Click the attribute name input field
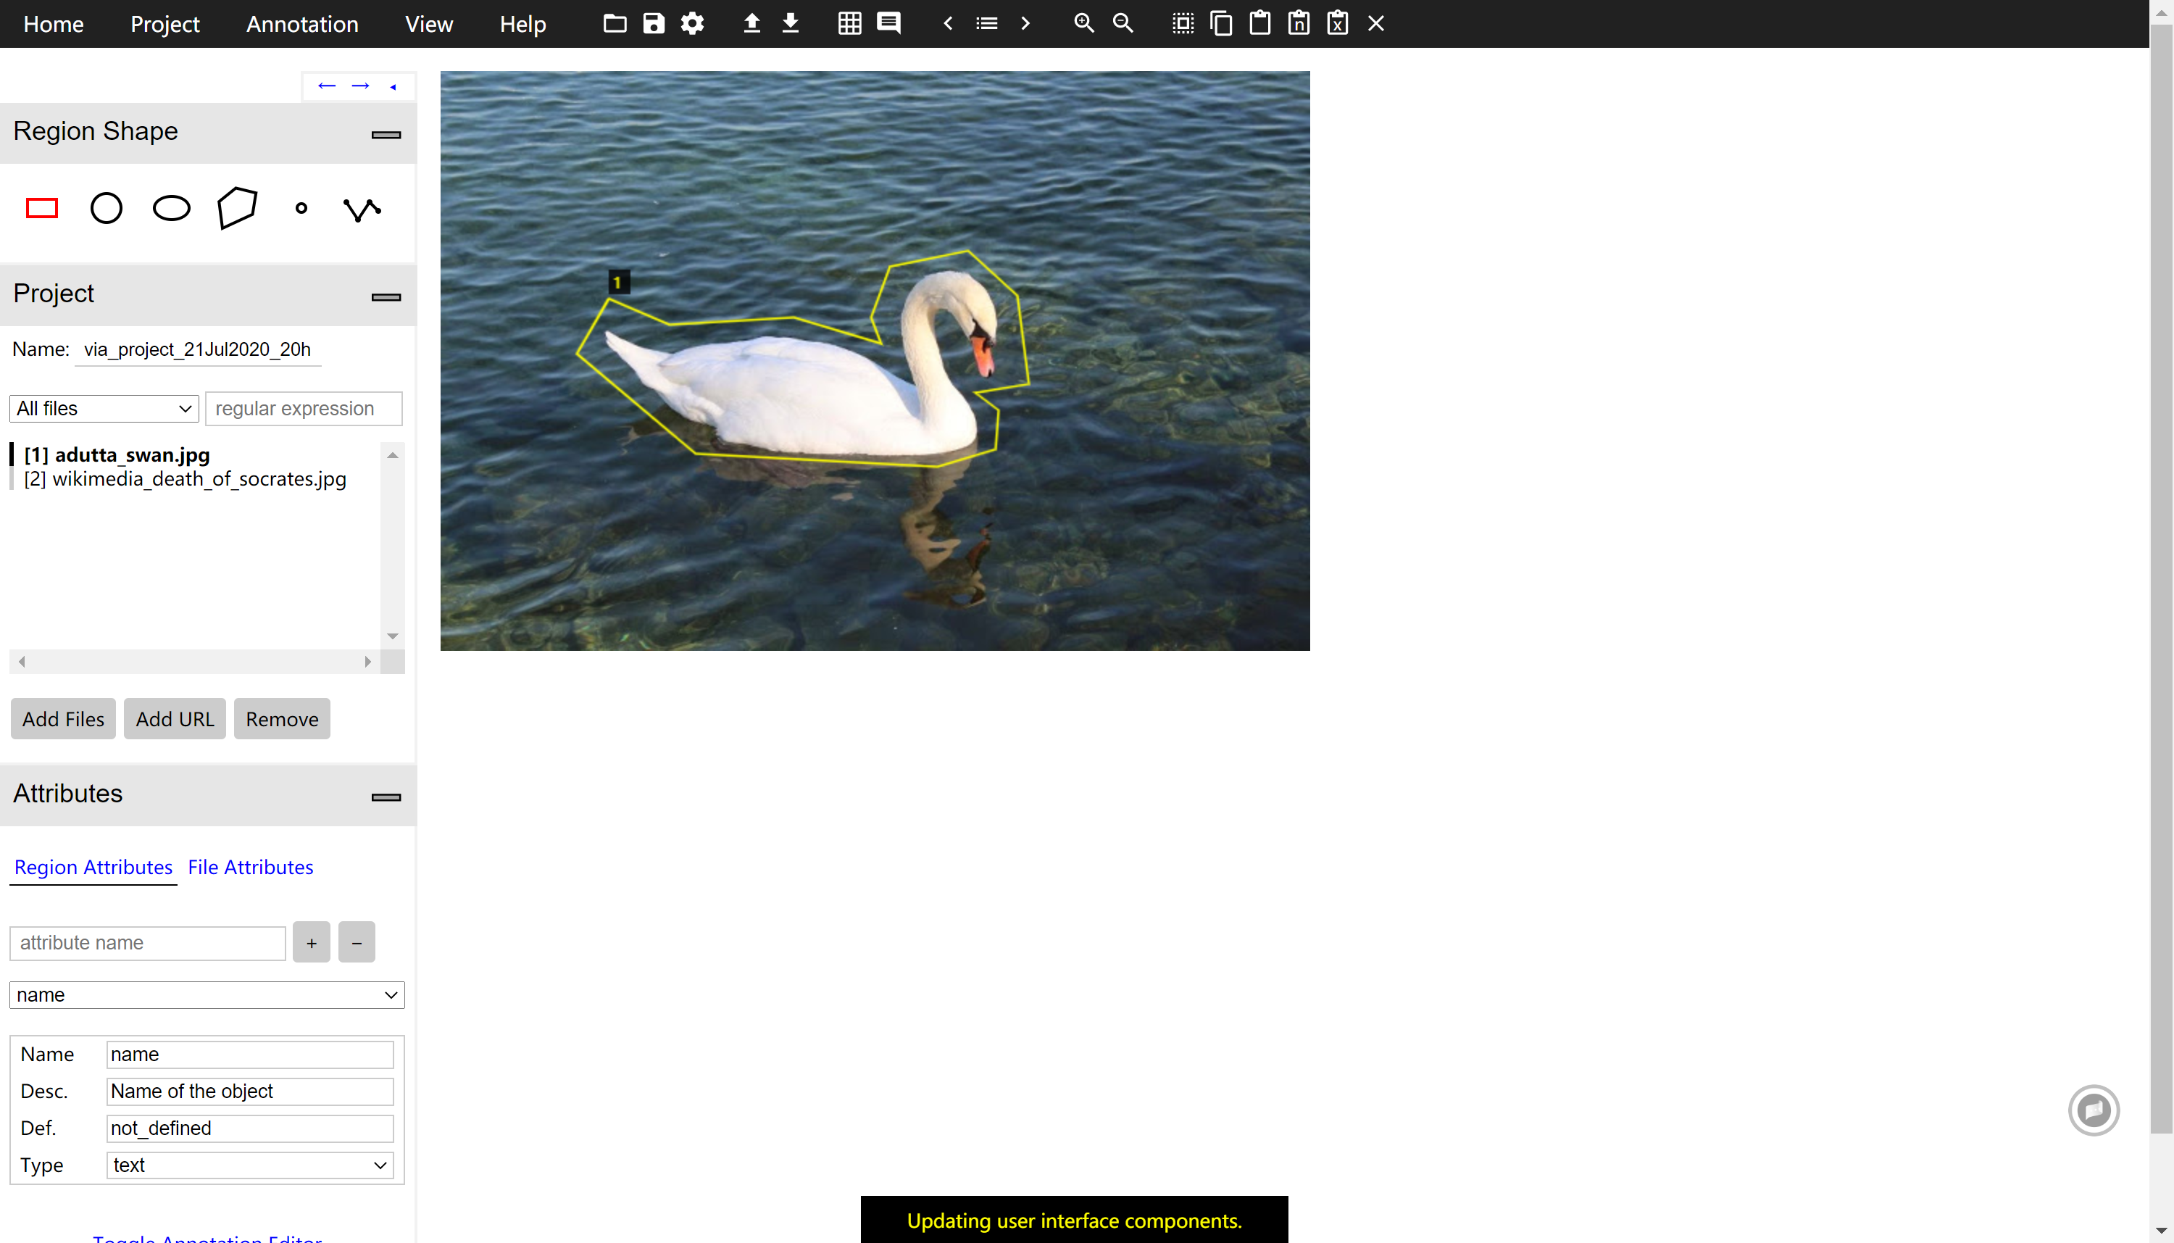This screenshot has height=1243, width=2174. [148, 944]
